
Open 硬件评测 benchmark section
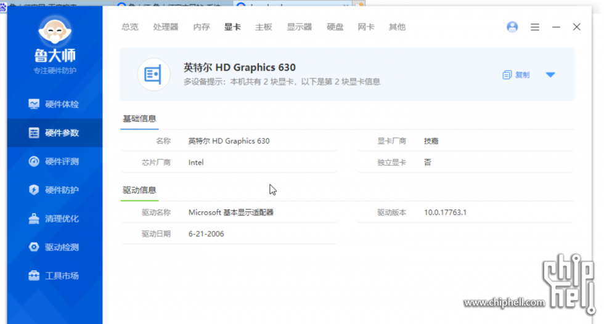coord(55,161)
